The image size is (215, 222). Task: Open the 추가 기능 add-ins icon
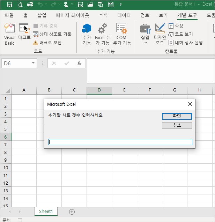87,34
